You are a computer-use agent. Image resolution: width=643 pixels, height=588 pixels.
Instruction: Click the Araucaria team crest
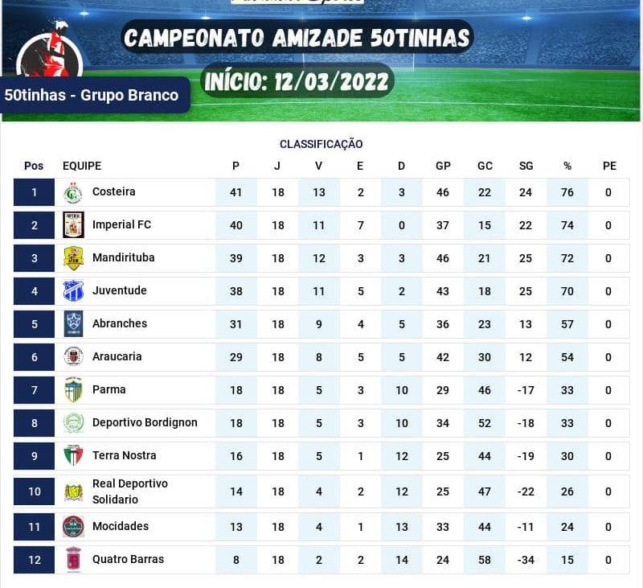click(x=73, y=357)
